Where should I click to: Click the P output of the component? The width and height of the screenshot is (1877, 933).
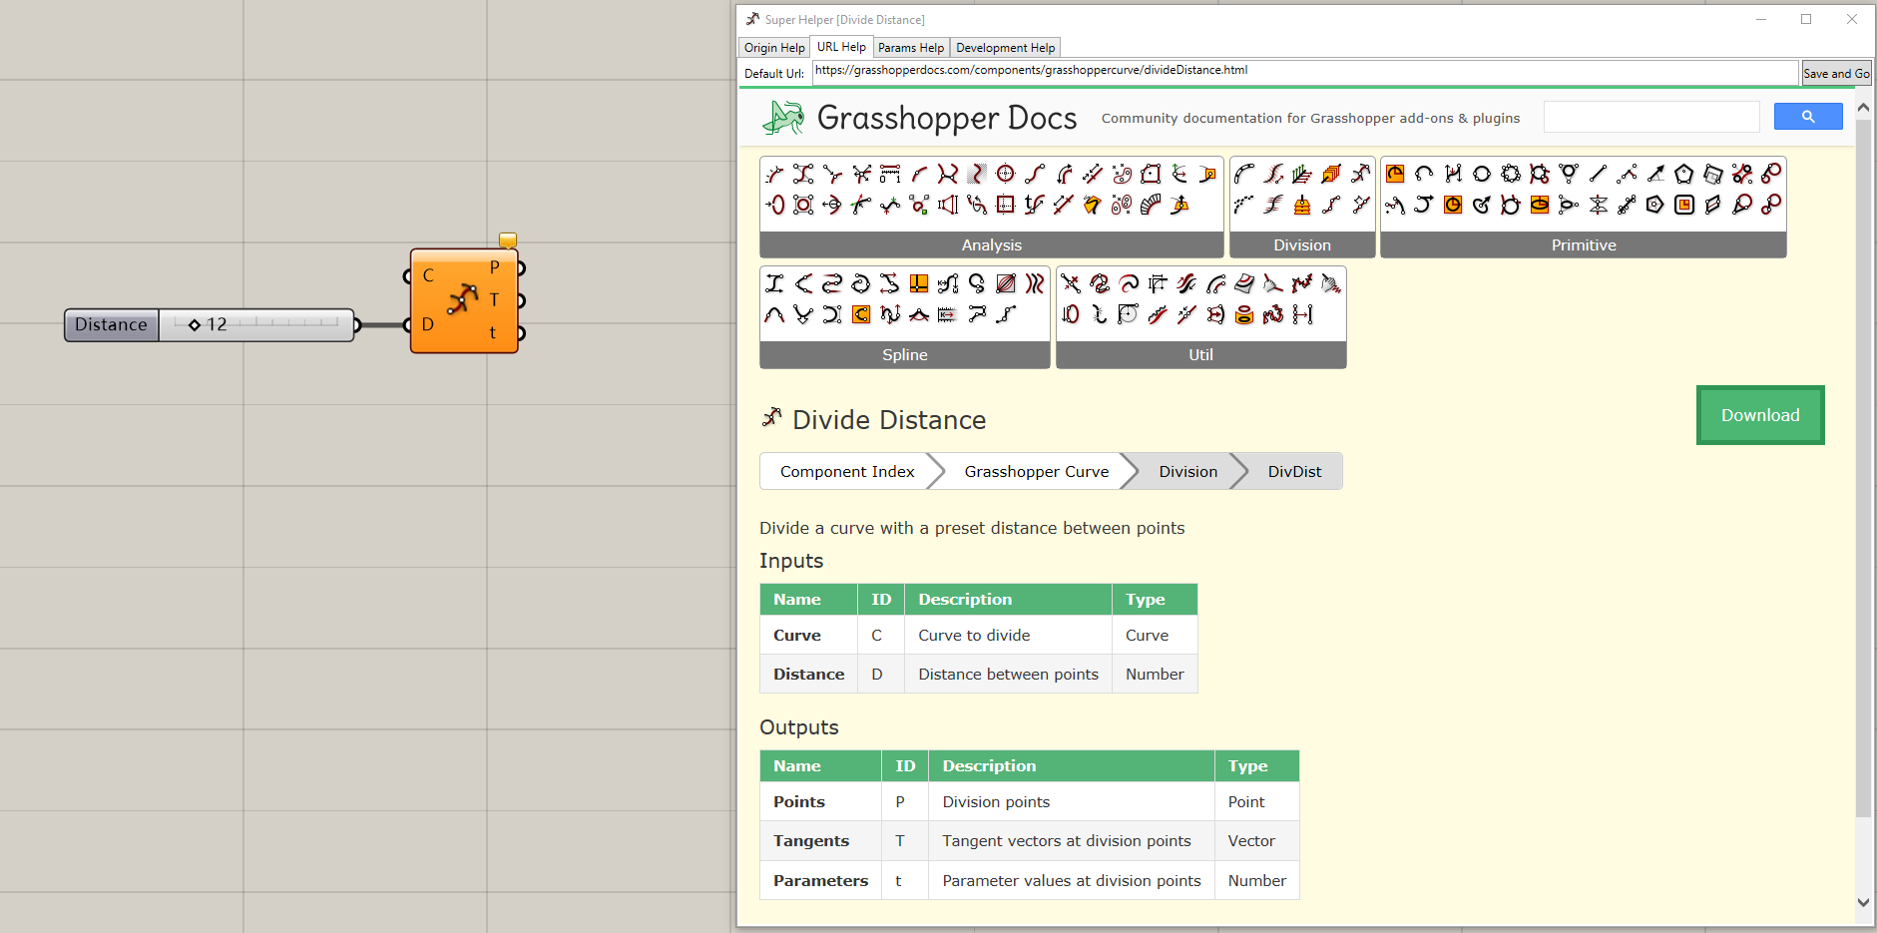click(x=494, y=267)
